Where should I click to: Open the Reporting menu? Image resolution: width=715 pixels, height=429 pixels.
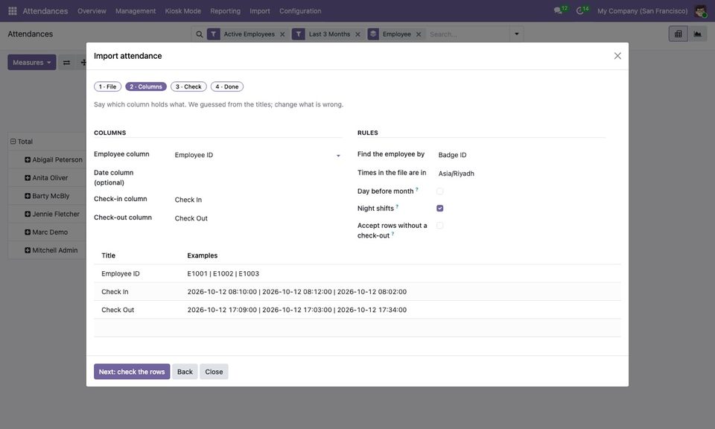[x=225, y=11]
